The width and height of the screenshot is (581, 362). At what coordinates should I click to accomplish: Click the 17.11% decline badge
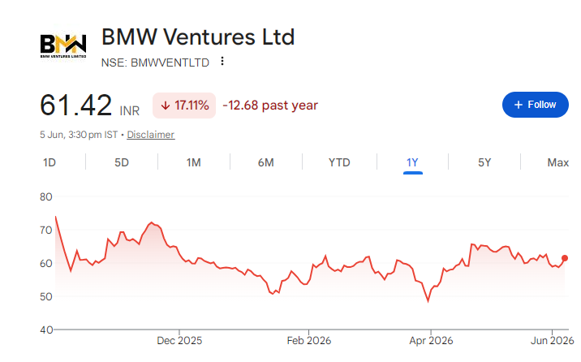click(184, 106)
